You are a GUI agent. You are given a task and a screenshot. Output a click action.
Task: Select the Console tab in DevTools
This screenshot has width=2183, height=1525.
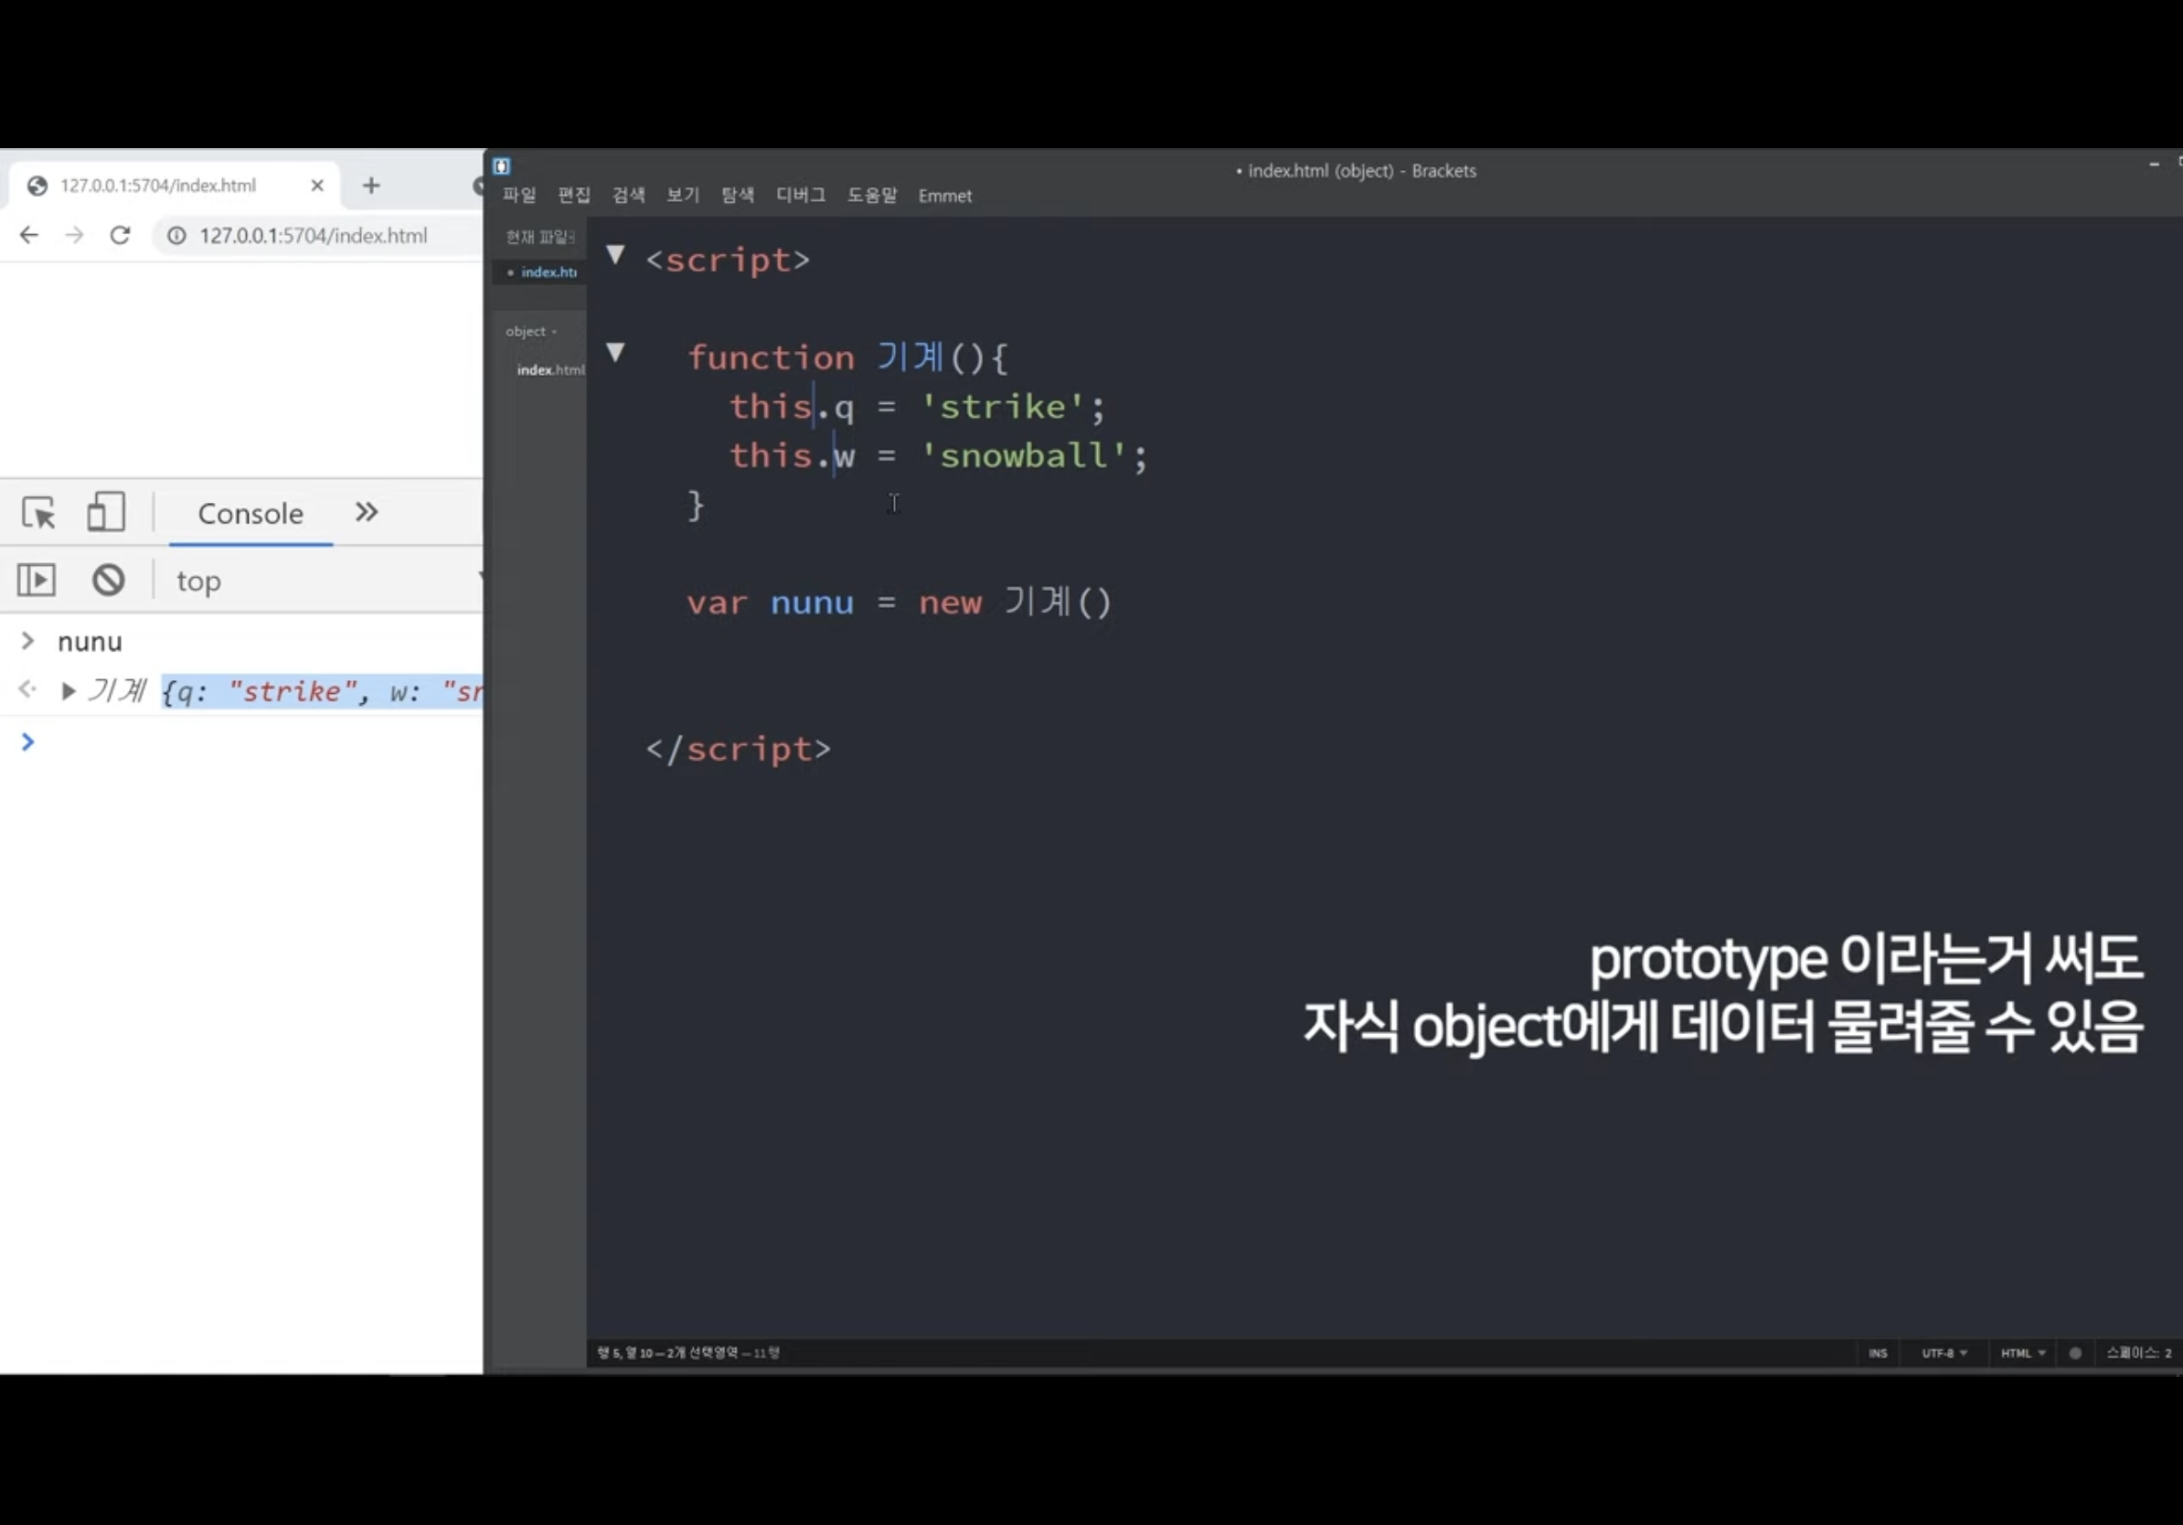[x=250, y=514]
